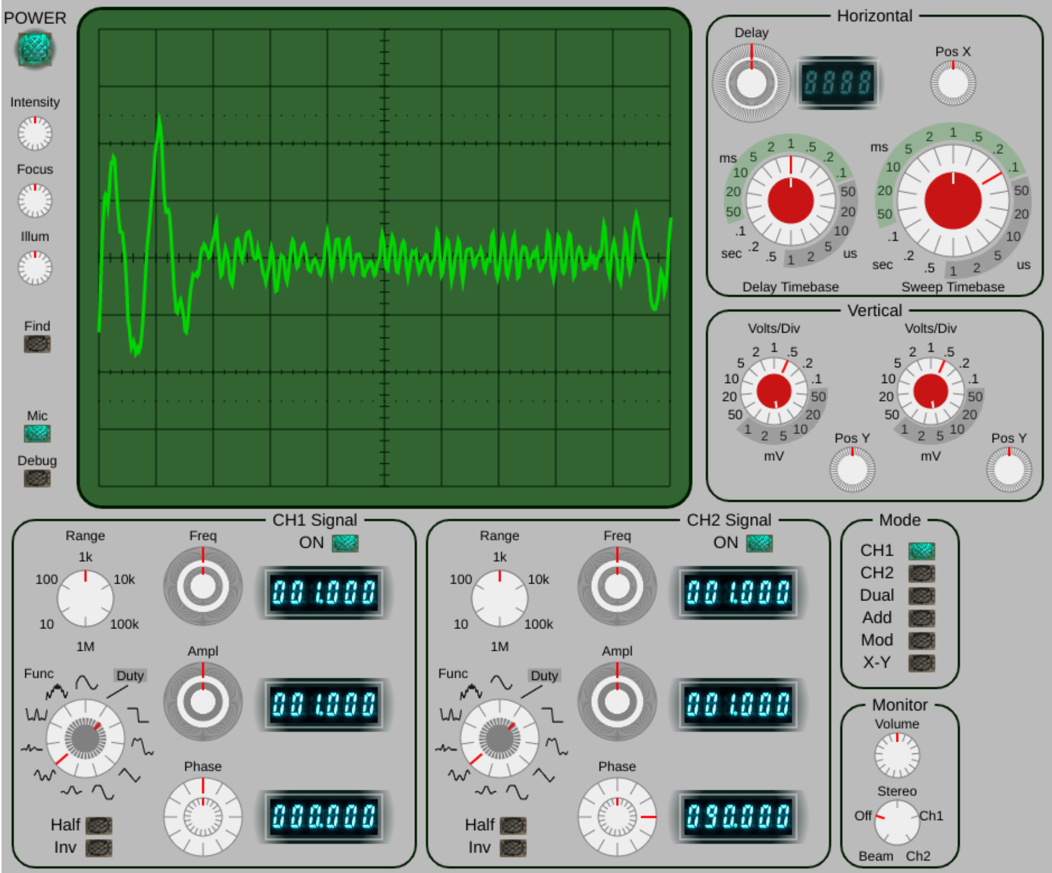1052x873 pixels.
Task: Enable CH1 Half wave button
Action: [99, 825]
